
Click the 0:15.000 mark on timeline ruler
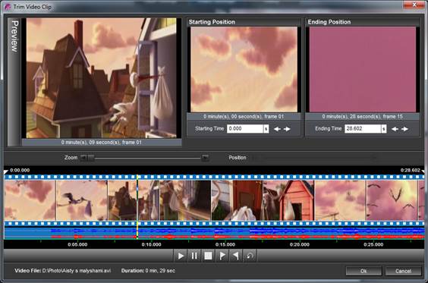click(x=225, y=244)
